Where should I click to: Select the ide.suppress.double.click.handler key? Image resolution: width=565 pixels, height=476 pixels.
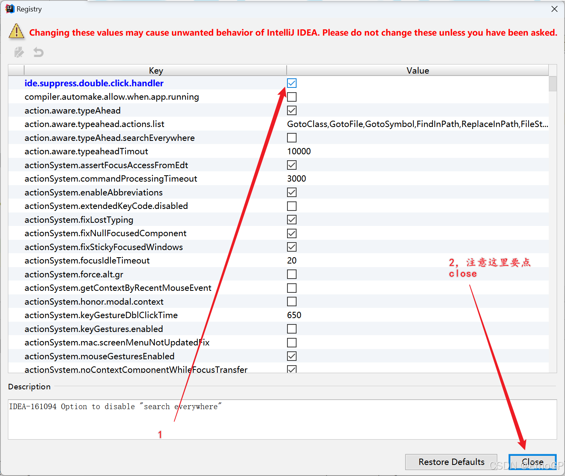tap(94, 83)
